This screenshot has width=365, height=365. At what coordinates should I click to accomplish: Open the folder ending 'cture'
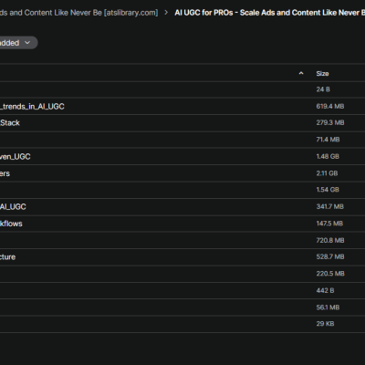pos(8,257)
